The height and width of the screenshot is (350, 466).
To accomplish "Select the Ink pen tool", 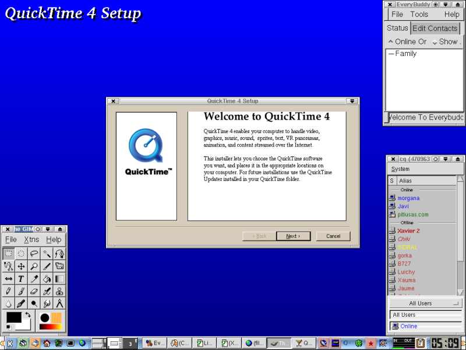I will click(21, 303).
